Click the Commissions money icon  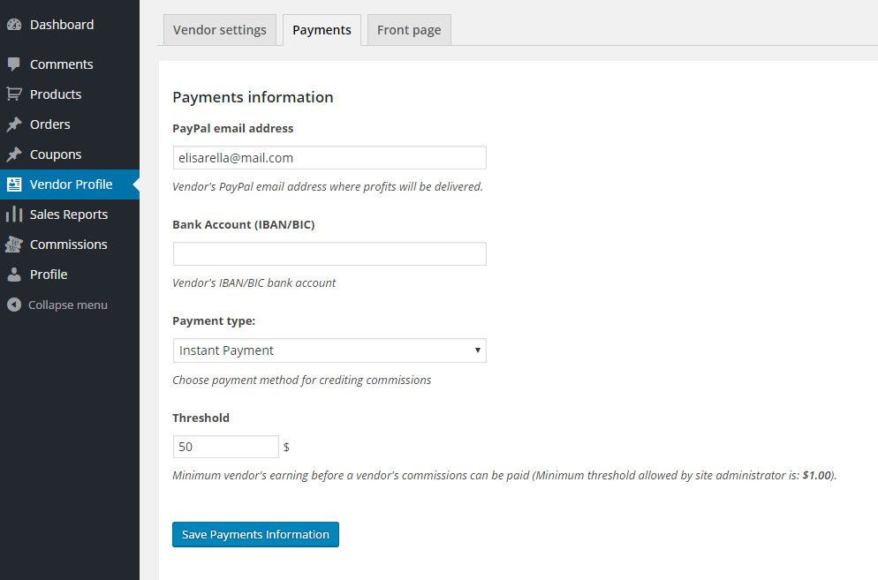pos(14,245)
